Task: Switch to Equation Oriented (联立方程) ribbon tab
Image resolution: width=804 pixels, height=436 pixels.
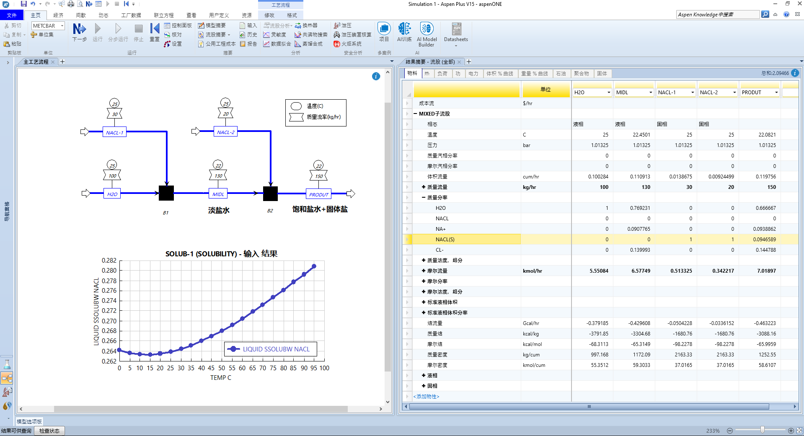Action: click(x=163, y=15)
